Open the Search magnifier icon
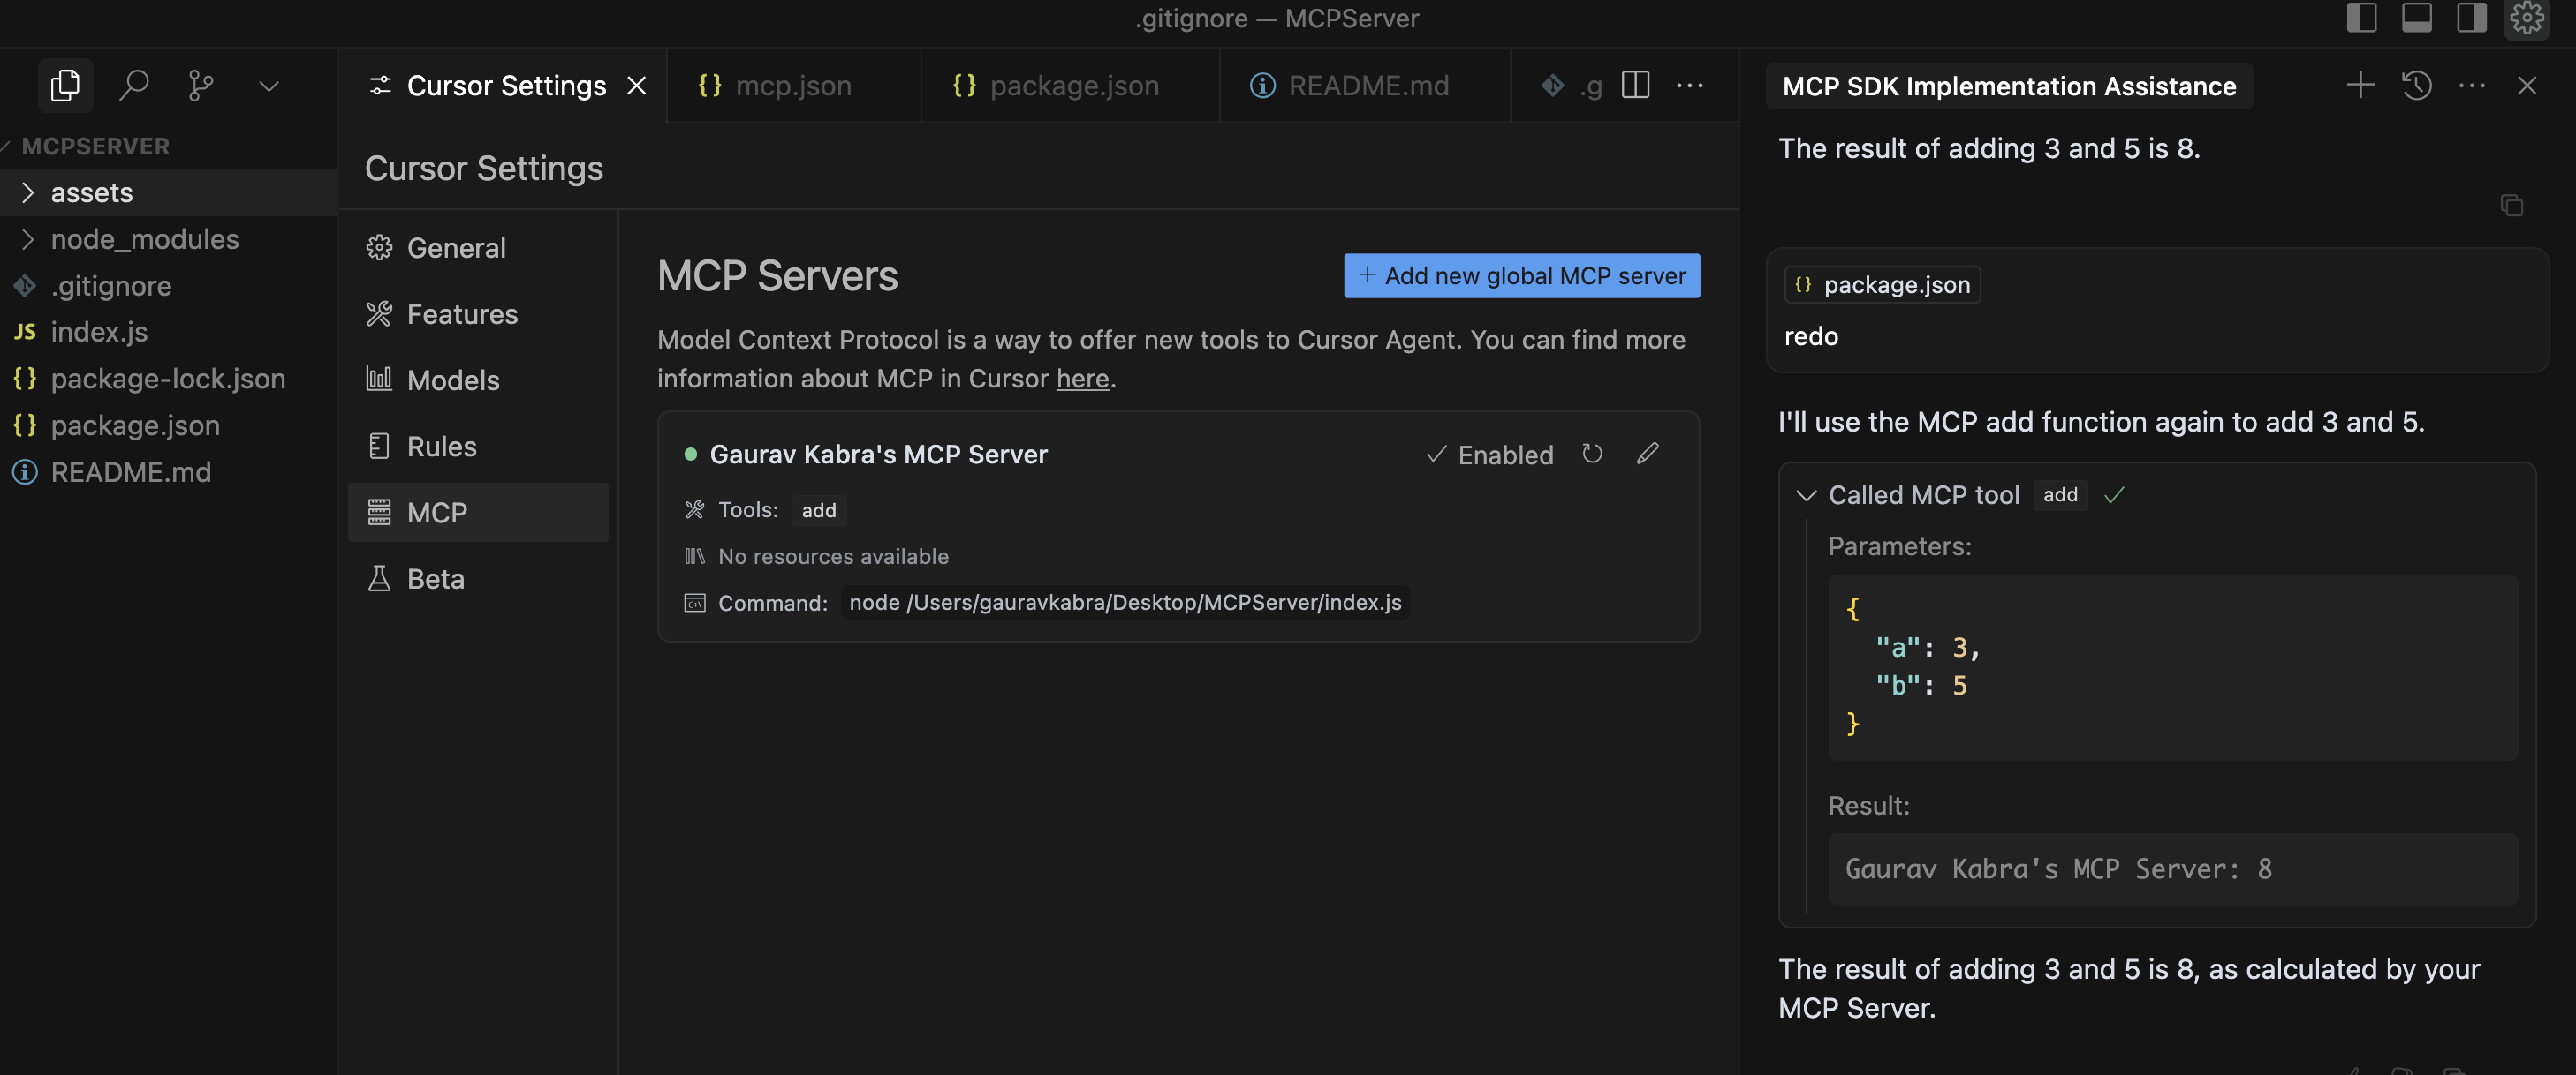 133,86
